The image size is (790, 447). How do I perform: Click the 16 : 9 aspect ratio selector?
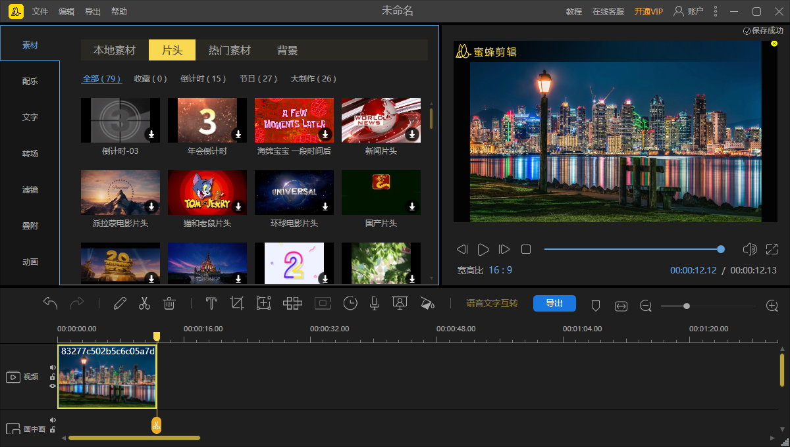[x=500, y=270]
